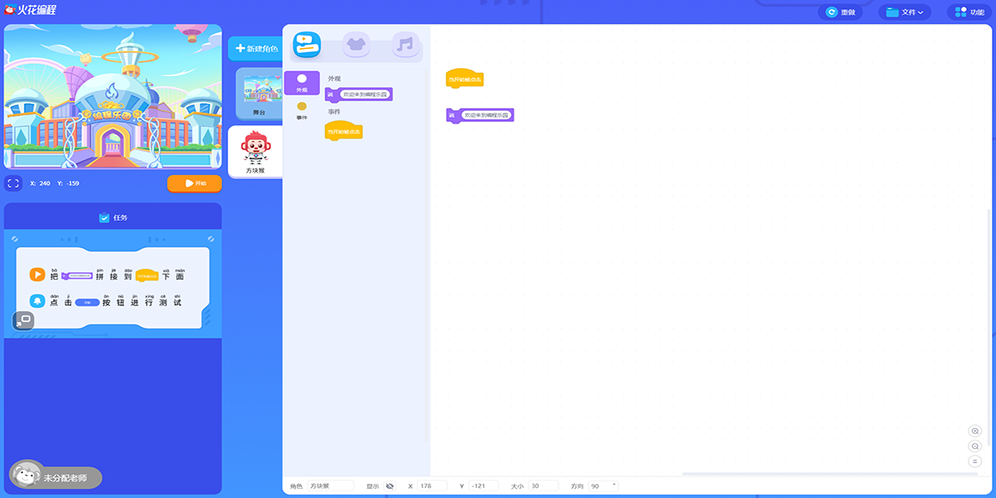996x498 pixels.
Task: Click the 新建角色 button
Action: (256, 49)
